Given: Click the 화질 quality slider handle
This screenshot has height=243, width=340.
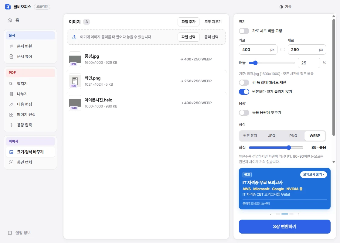Looking at the screenshot, I should (289, 148).
